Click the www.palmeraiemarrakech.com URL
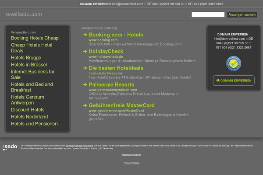Image resolution: width=263 pixels, height=175 pixels. [x=113, y=90]
